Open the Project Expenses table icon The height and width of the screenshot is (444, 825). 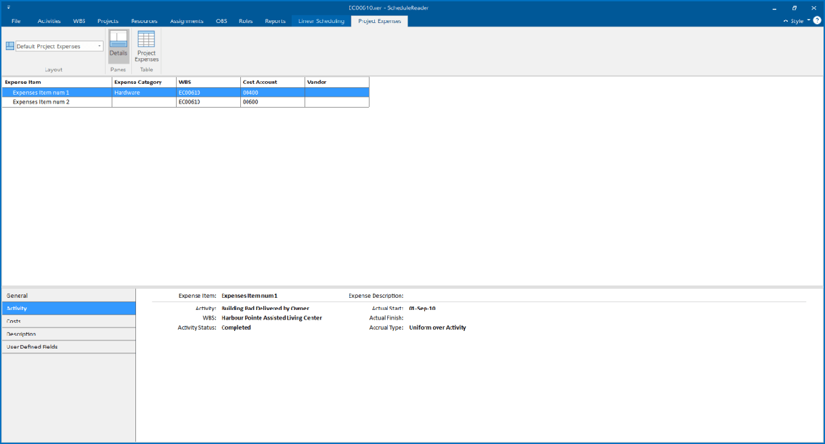tap(146, 46)
